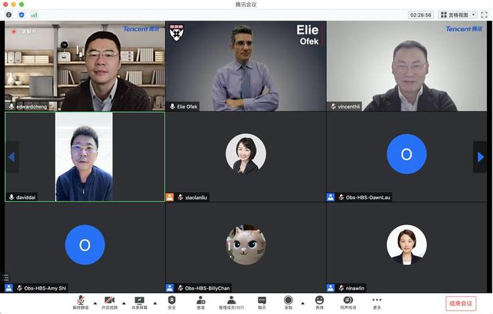This screenshot has height=314, width=493.
Task: Open 同声传译 simultaneous interpretation
Action: tap(348, 303)
